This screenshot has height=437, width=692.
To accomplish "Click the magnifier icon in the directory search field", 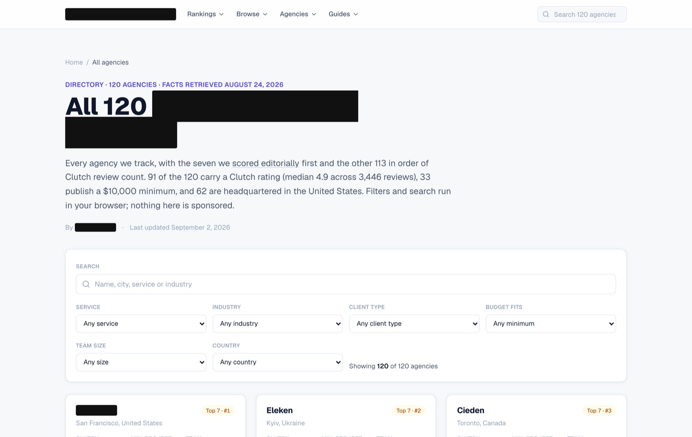I will (86, 284).
